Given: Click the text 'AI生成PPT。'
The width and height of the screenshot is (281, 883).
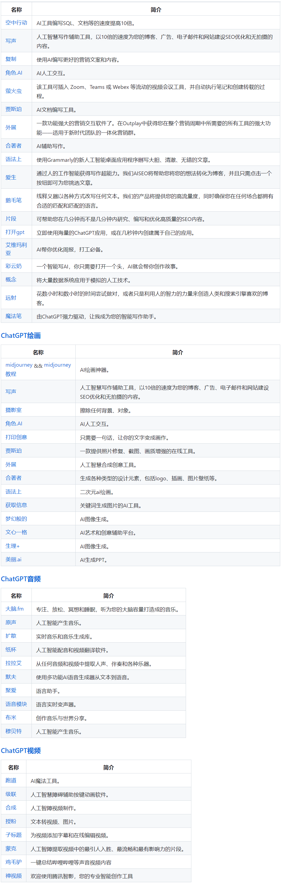Looking at the screenshot, I should pos(94,560).
